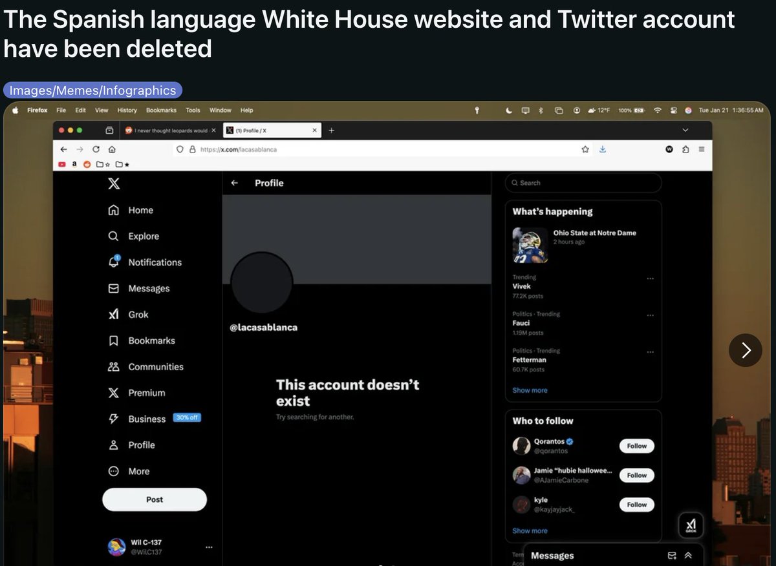Open Premium in the sidebar
Viewport: 776px width, 566px height.
(x=136, y=393)
